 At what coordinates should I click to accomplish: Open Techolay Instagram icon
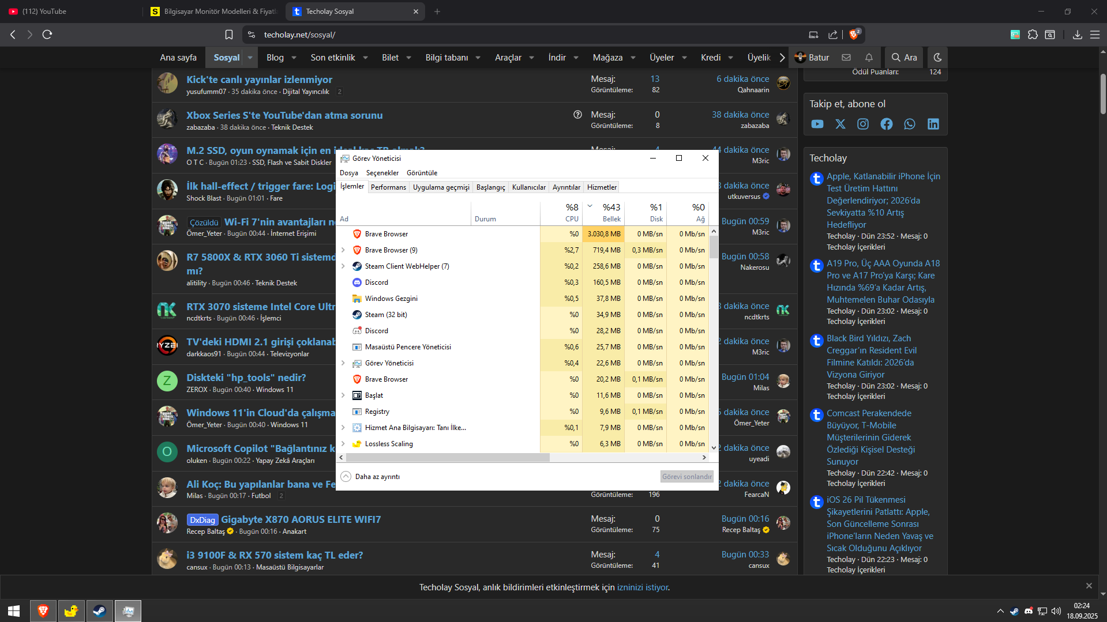863,124
